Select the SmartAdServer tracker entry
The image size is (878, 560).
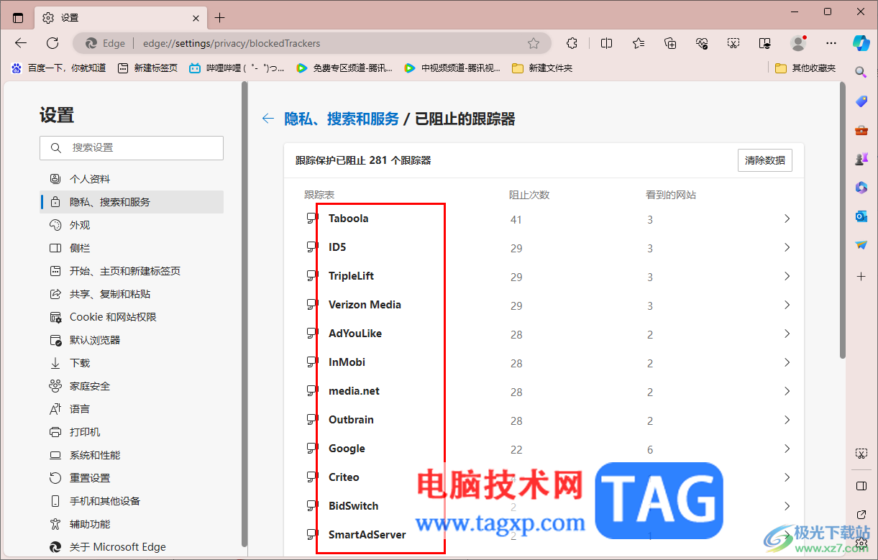click(367, 535)
